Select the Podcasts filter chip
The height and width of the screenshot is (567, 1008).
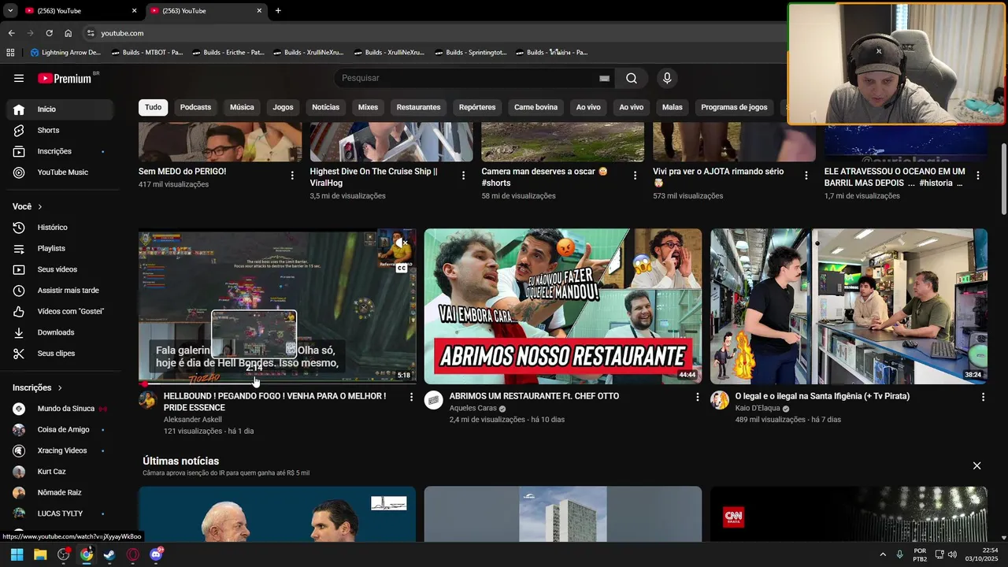(x=195, y=107)
